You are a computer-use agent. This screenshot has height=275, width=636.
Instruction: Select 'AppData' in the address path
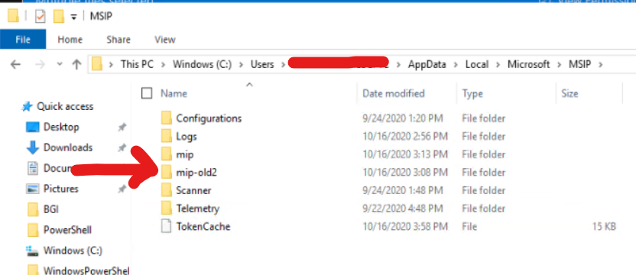click(x=427, y=64)
